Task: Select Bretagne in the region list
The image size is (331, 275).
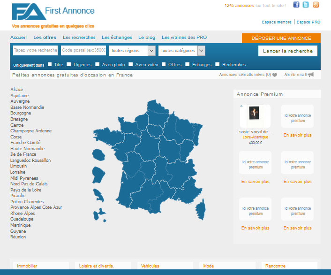Action: coord(19,119)
